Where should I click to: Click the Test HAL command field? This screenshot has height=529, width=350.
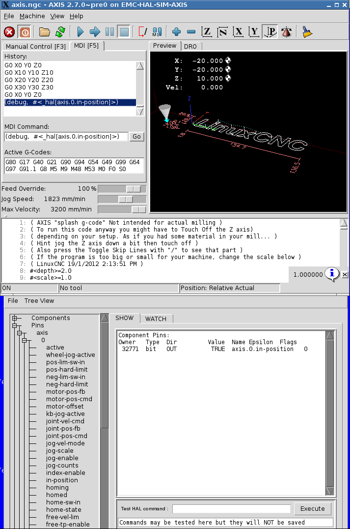tap(231, 509)
